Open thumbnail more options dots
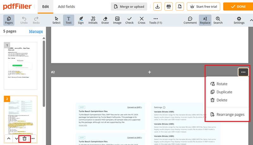253x145 pixels. tap(33, 139)
